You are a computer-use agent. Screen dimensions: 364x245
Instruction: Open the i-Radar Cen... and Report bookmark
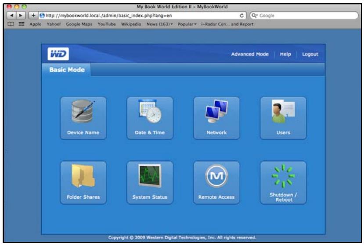(x=227, y=24)
